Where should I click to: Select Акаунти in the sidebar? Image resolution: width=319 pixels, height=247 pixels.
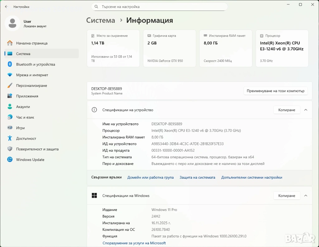tap(23, 107)
